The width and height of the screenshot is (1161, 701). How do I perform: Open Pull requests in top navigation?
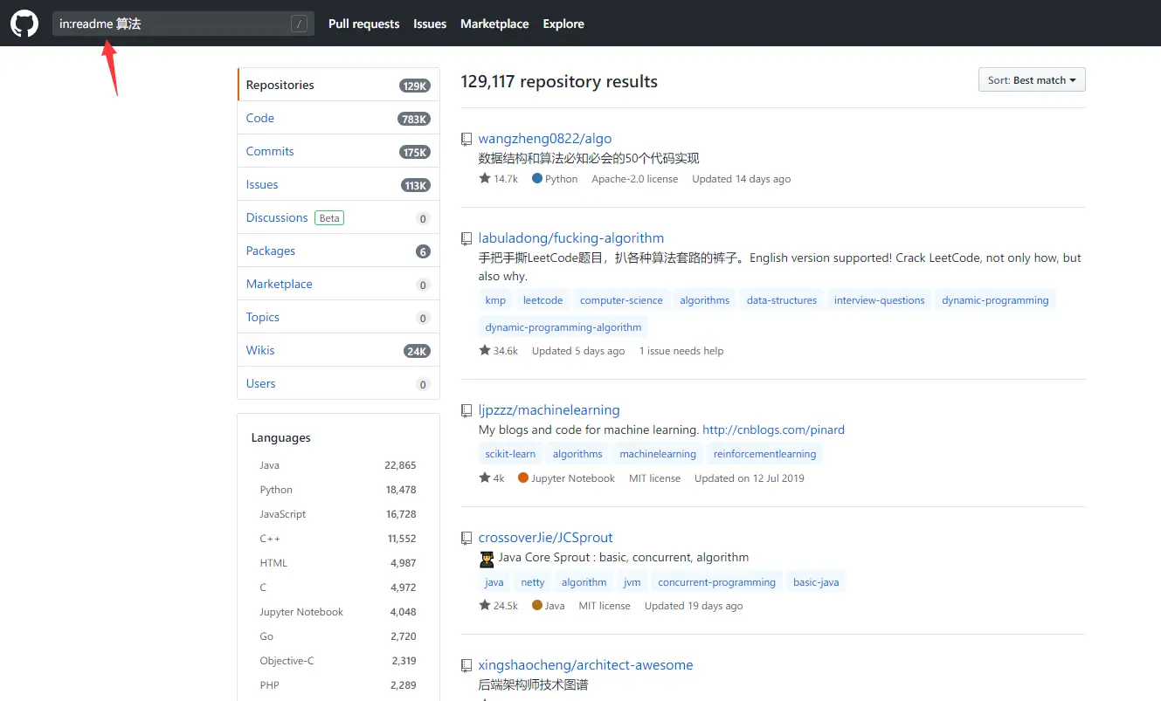[364, 24]
